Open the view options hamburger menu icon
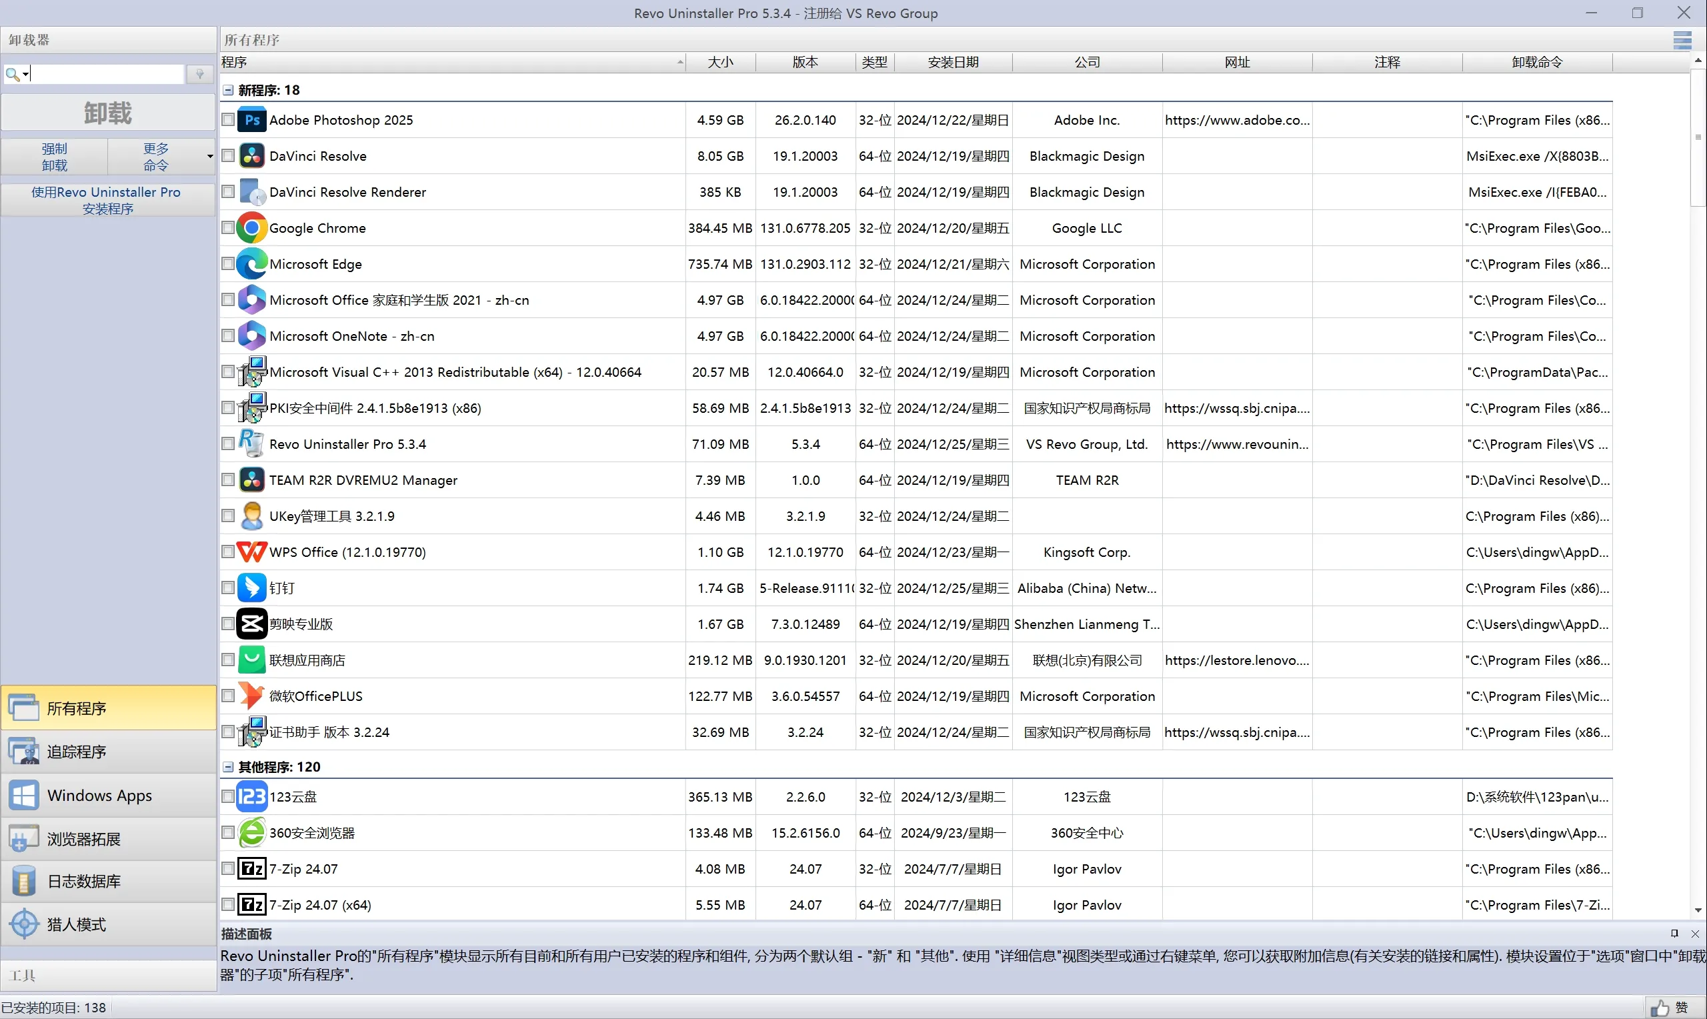Image resolution: width=1707 pixels, height=1019 pixels. click(x=1682, y=41)
